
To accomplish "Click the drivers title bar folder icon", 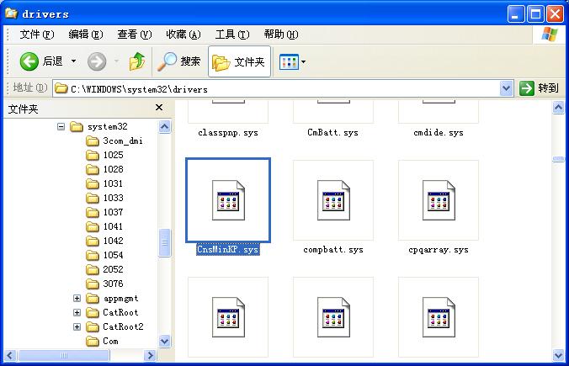I will pyautogui.click(x=11, y=13).
